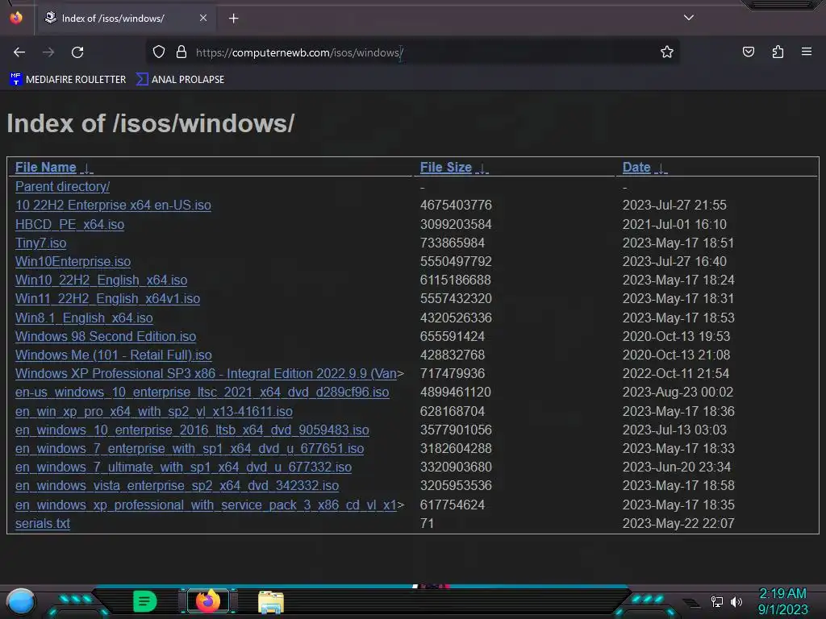Open the ANAL PROLAPSE bookmark
Image resolution: width=826 pixels, height=619 pixels.
(180, 80)
